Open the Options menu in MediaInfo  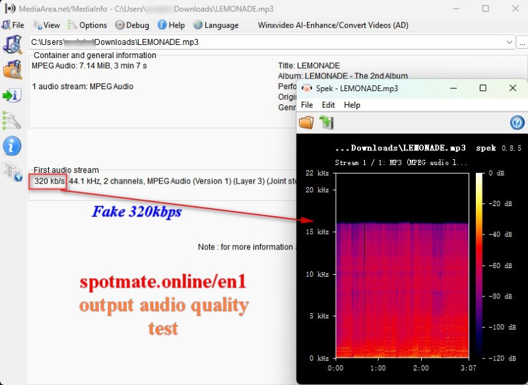tap(87, 25)
